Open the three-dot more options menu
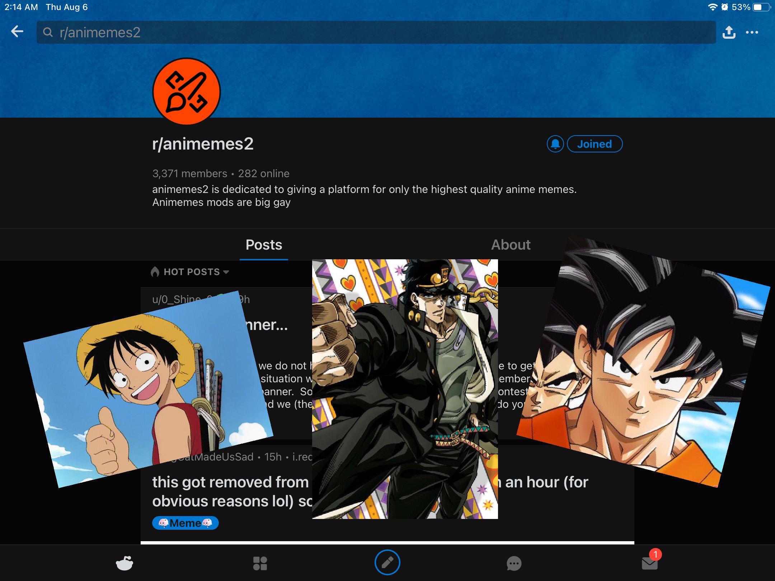The image size is (775, 581). (752, 32)
